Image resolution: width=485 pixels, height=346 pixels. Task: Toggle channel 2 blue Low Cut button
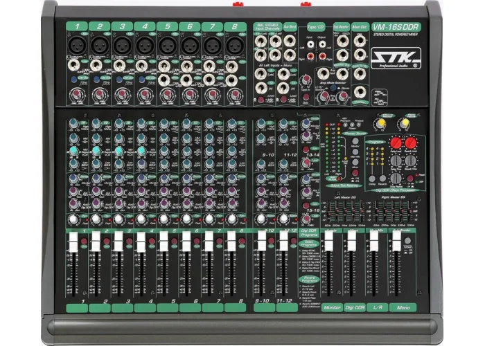pyautogui.click(x=96, y=80)
